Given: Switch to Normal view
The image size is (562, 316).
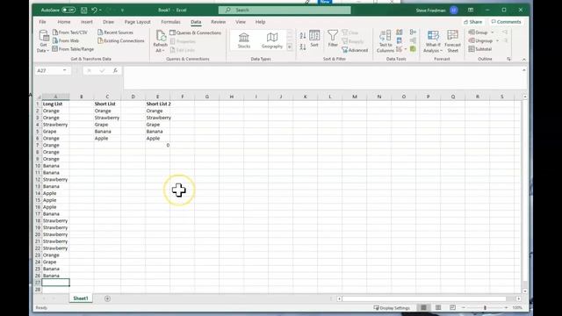Looking at the screenshot, I should point(423,307).
